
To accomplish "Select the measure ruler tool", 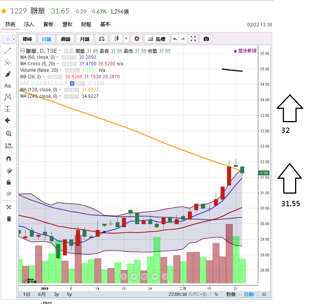I will (8, 146).
